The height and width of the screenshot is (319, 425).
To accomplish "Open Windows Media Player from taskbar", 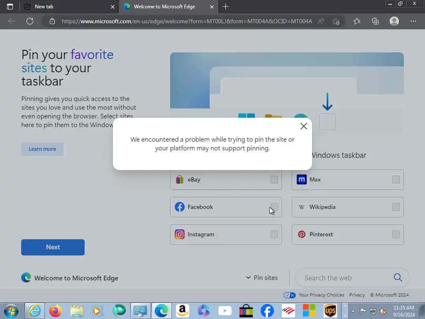I will pyautogui.click(x=97, y=311).
